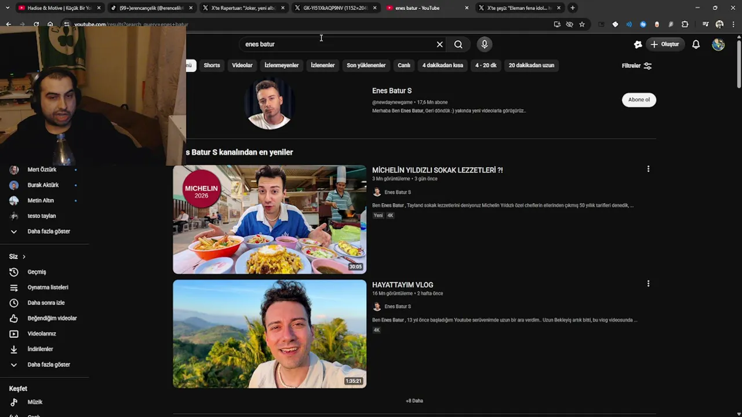Go back with browser back arrow

pyautogui.click(x=8, y=24)
